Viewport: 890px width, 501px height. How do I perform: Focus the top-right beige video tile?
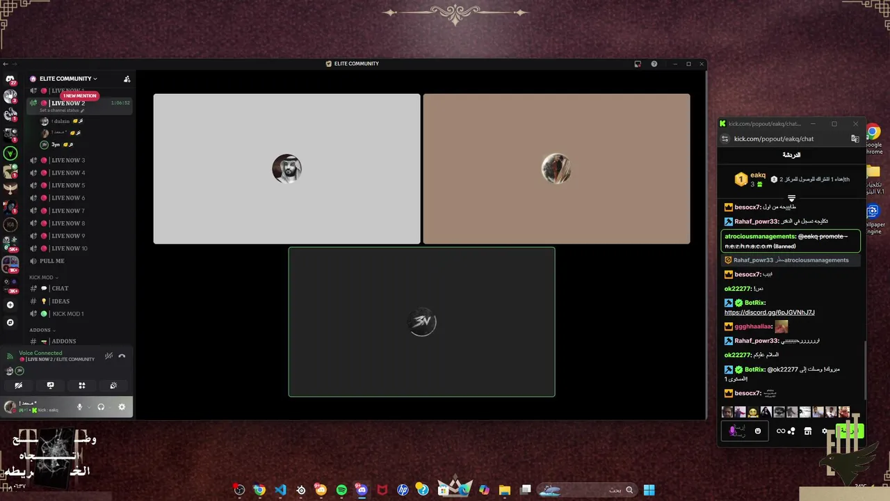pyautogui.click(x=556, y=169)
